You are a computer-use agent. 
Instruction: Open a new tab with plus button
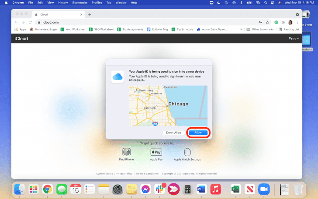pos(90,14)
